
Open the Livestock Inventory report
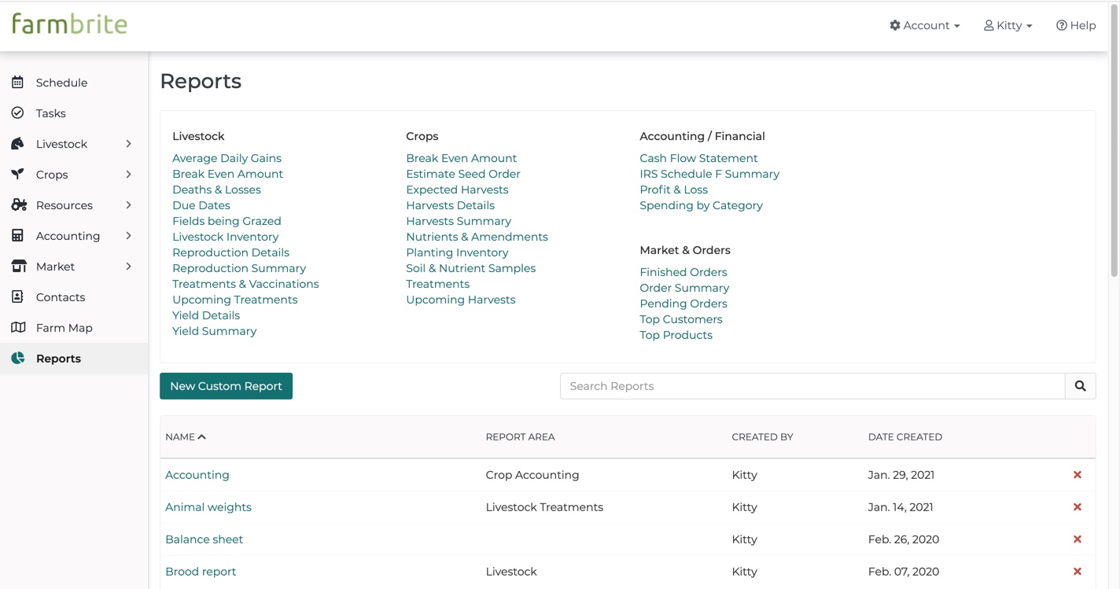pyautogui.click(x=226, y=237)
